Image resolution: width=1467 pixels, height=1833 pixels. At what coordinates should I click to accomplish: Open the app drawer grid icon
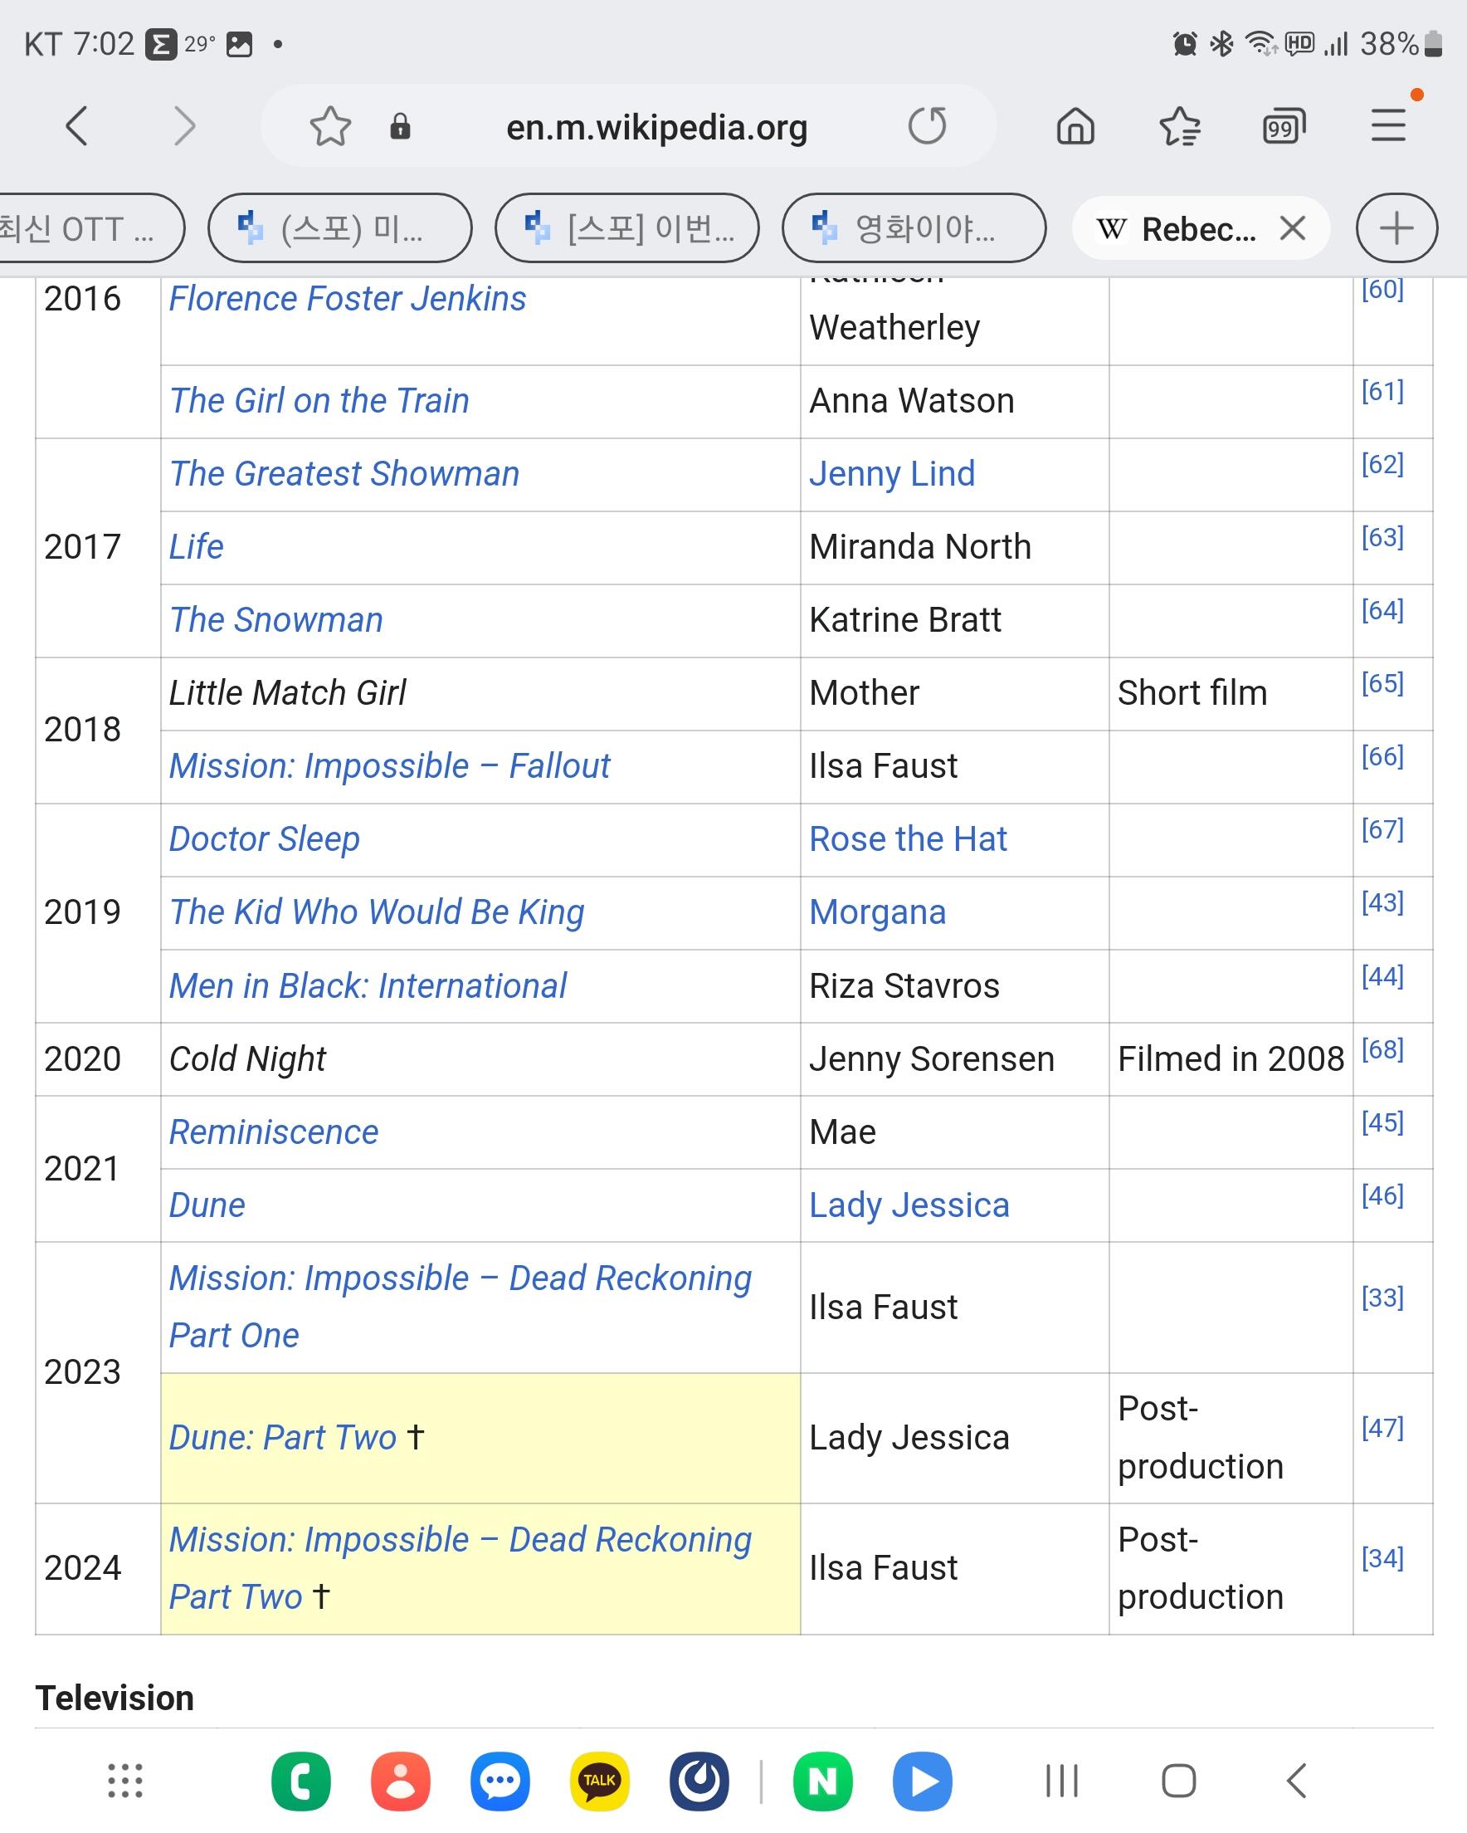(125, 1781)
